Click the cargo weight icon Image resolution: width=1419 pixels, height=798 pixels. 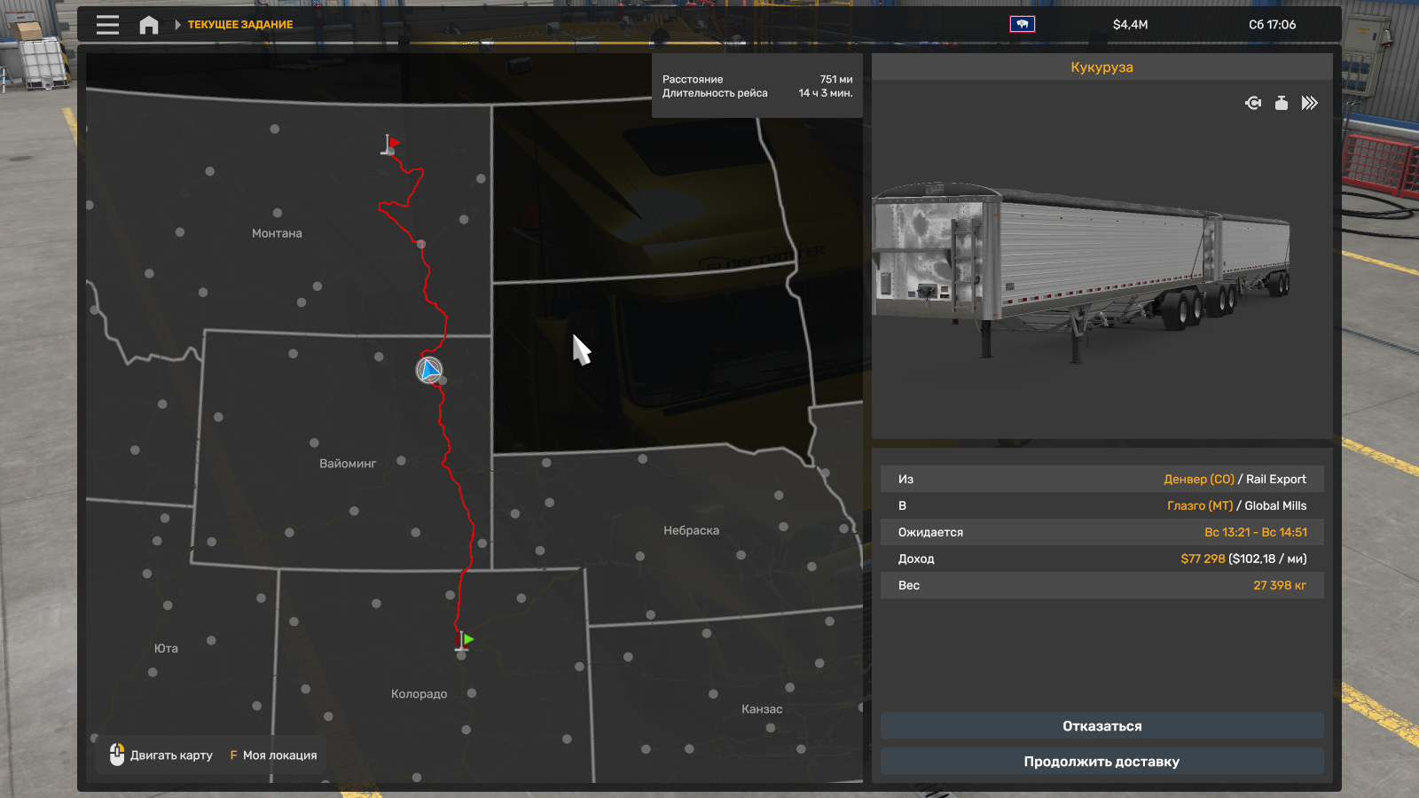pyautogui.click(x=1282, y=104)
